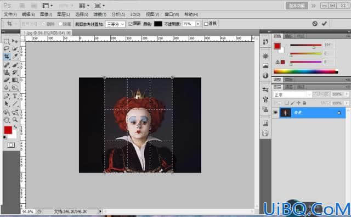Open the Info panel icon
Viewport: 351px width, 217px height.
[265, 76]
